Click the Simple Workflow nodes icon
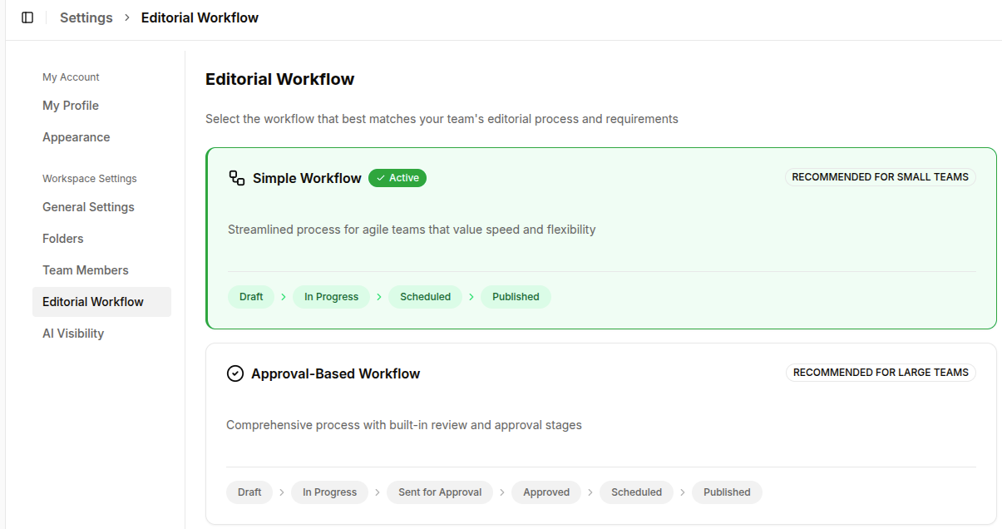Viewport: 1002px width, 529px height. pos(235,177)
